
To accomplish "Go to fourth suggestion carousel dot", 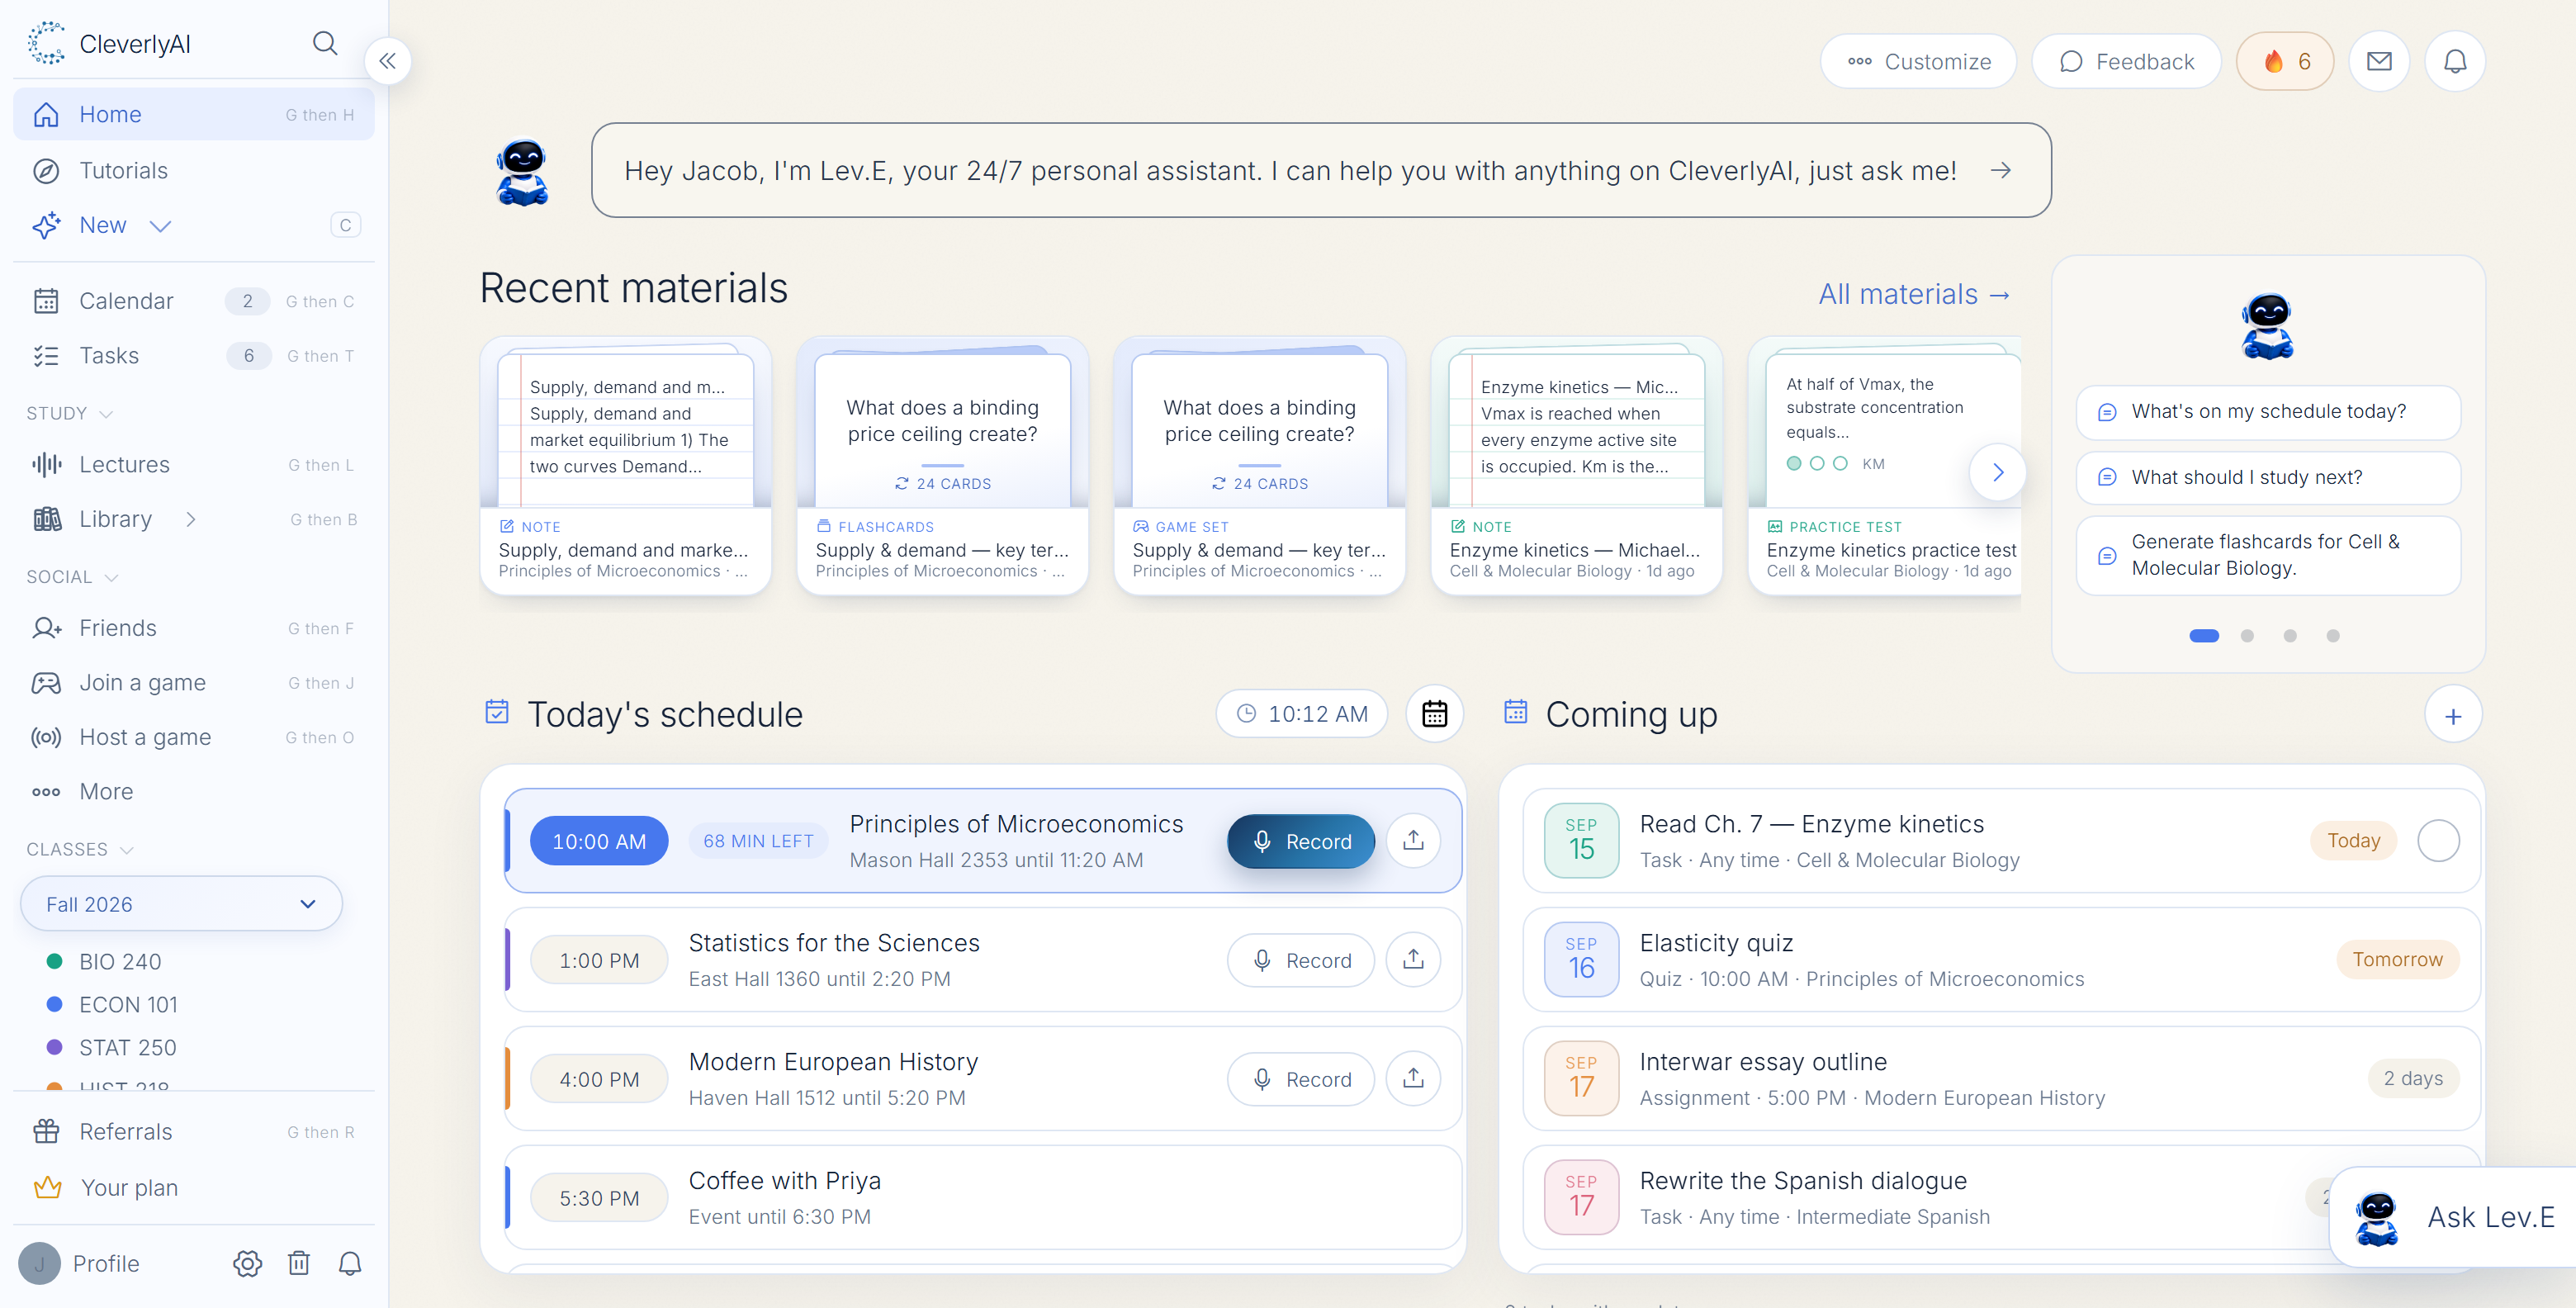I will pyautogui.click(x=2332, y=635).
